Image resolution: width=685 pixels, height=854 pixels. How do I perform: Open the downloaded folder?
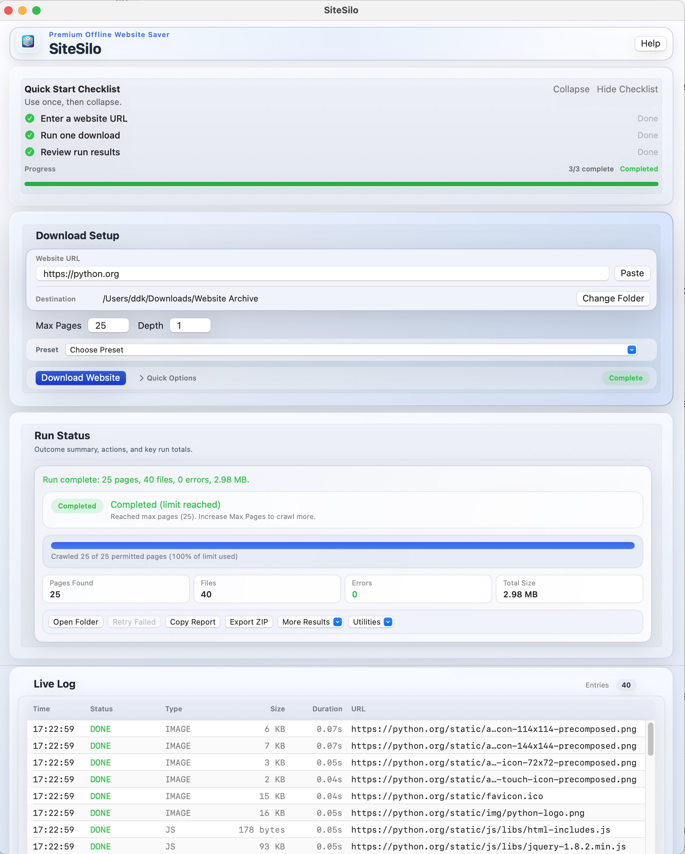point(76,621)
